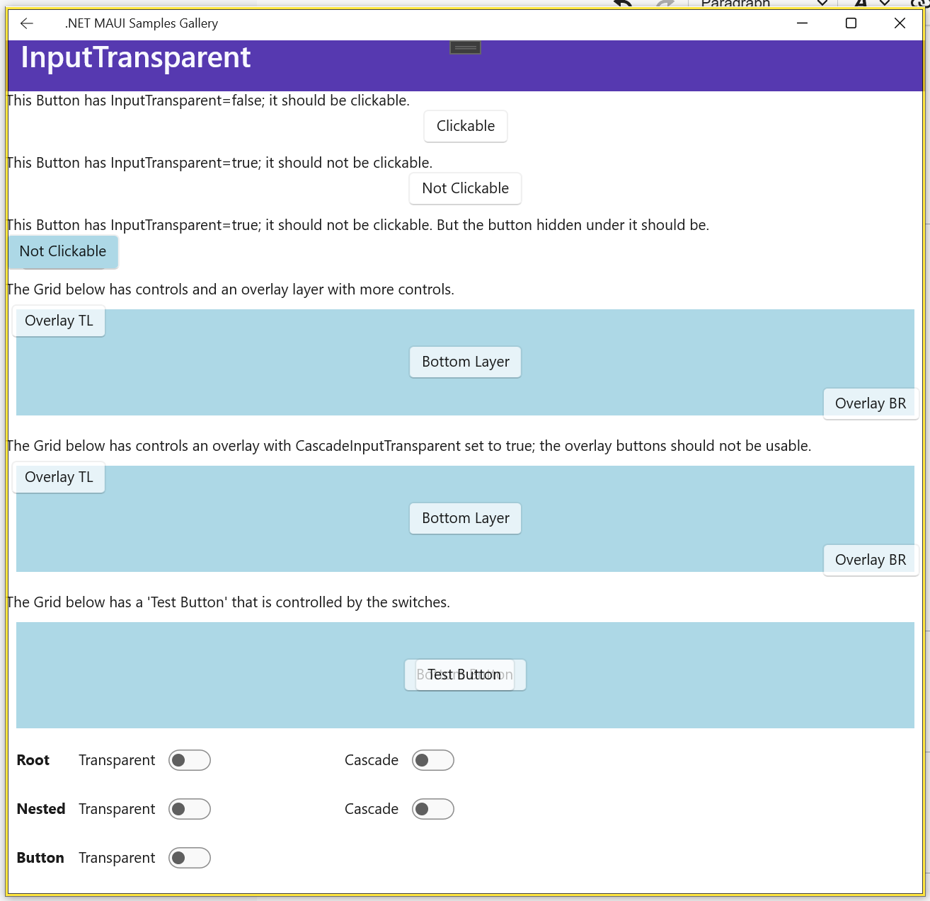Maximize the Samples Gallery window
Image resolution: width=930 pixels, height=901 pixels.
851,23
